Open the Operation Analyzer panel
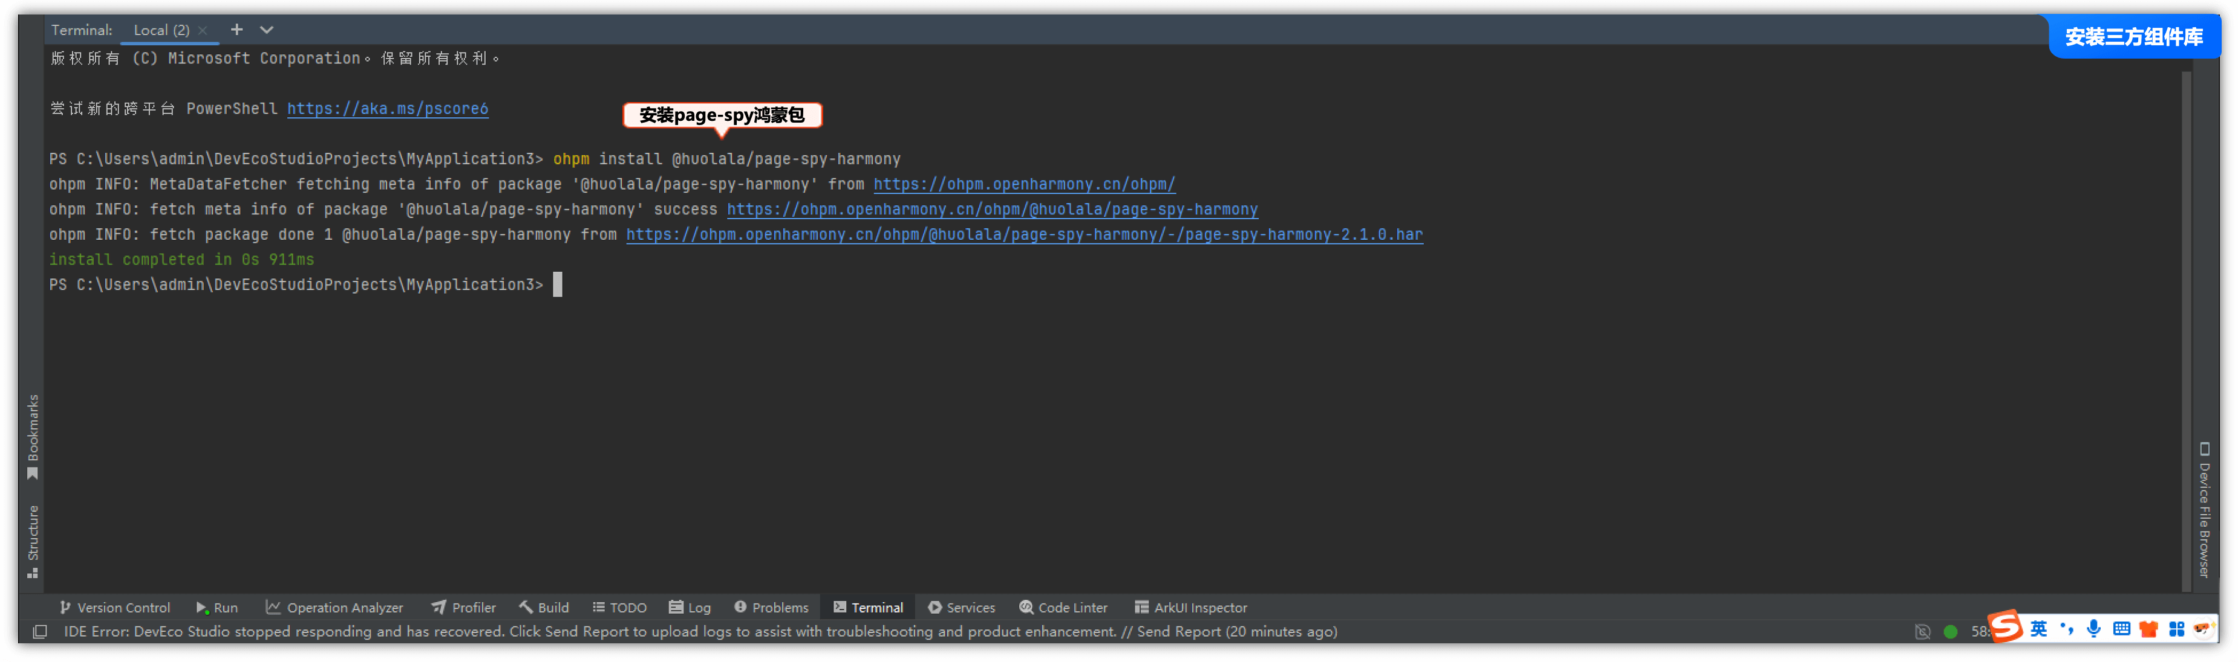 [x=334, y=608]
